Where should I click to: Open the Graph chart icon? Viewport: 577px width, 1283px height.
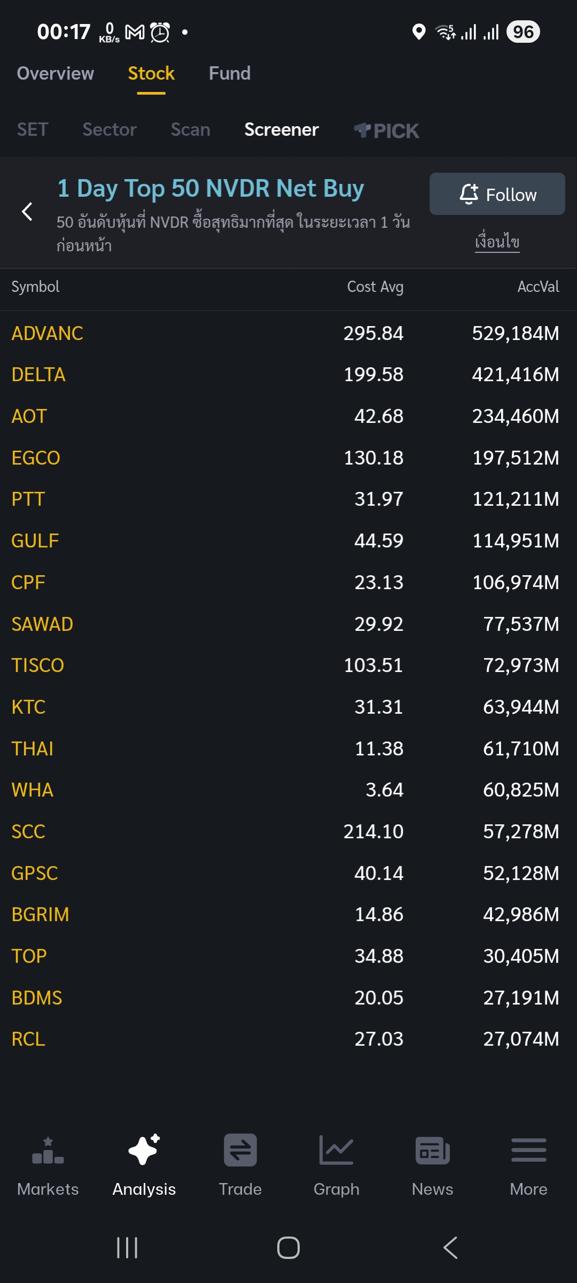[x=336, y=1151]
